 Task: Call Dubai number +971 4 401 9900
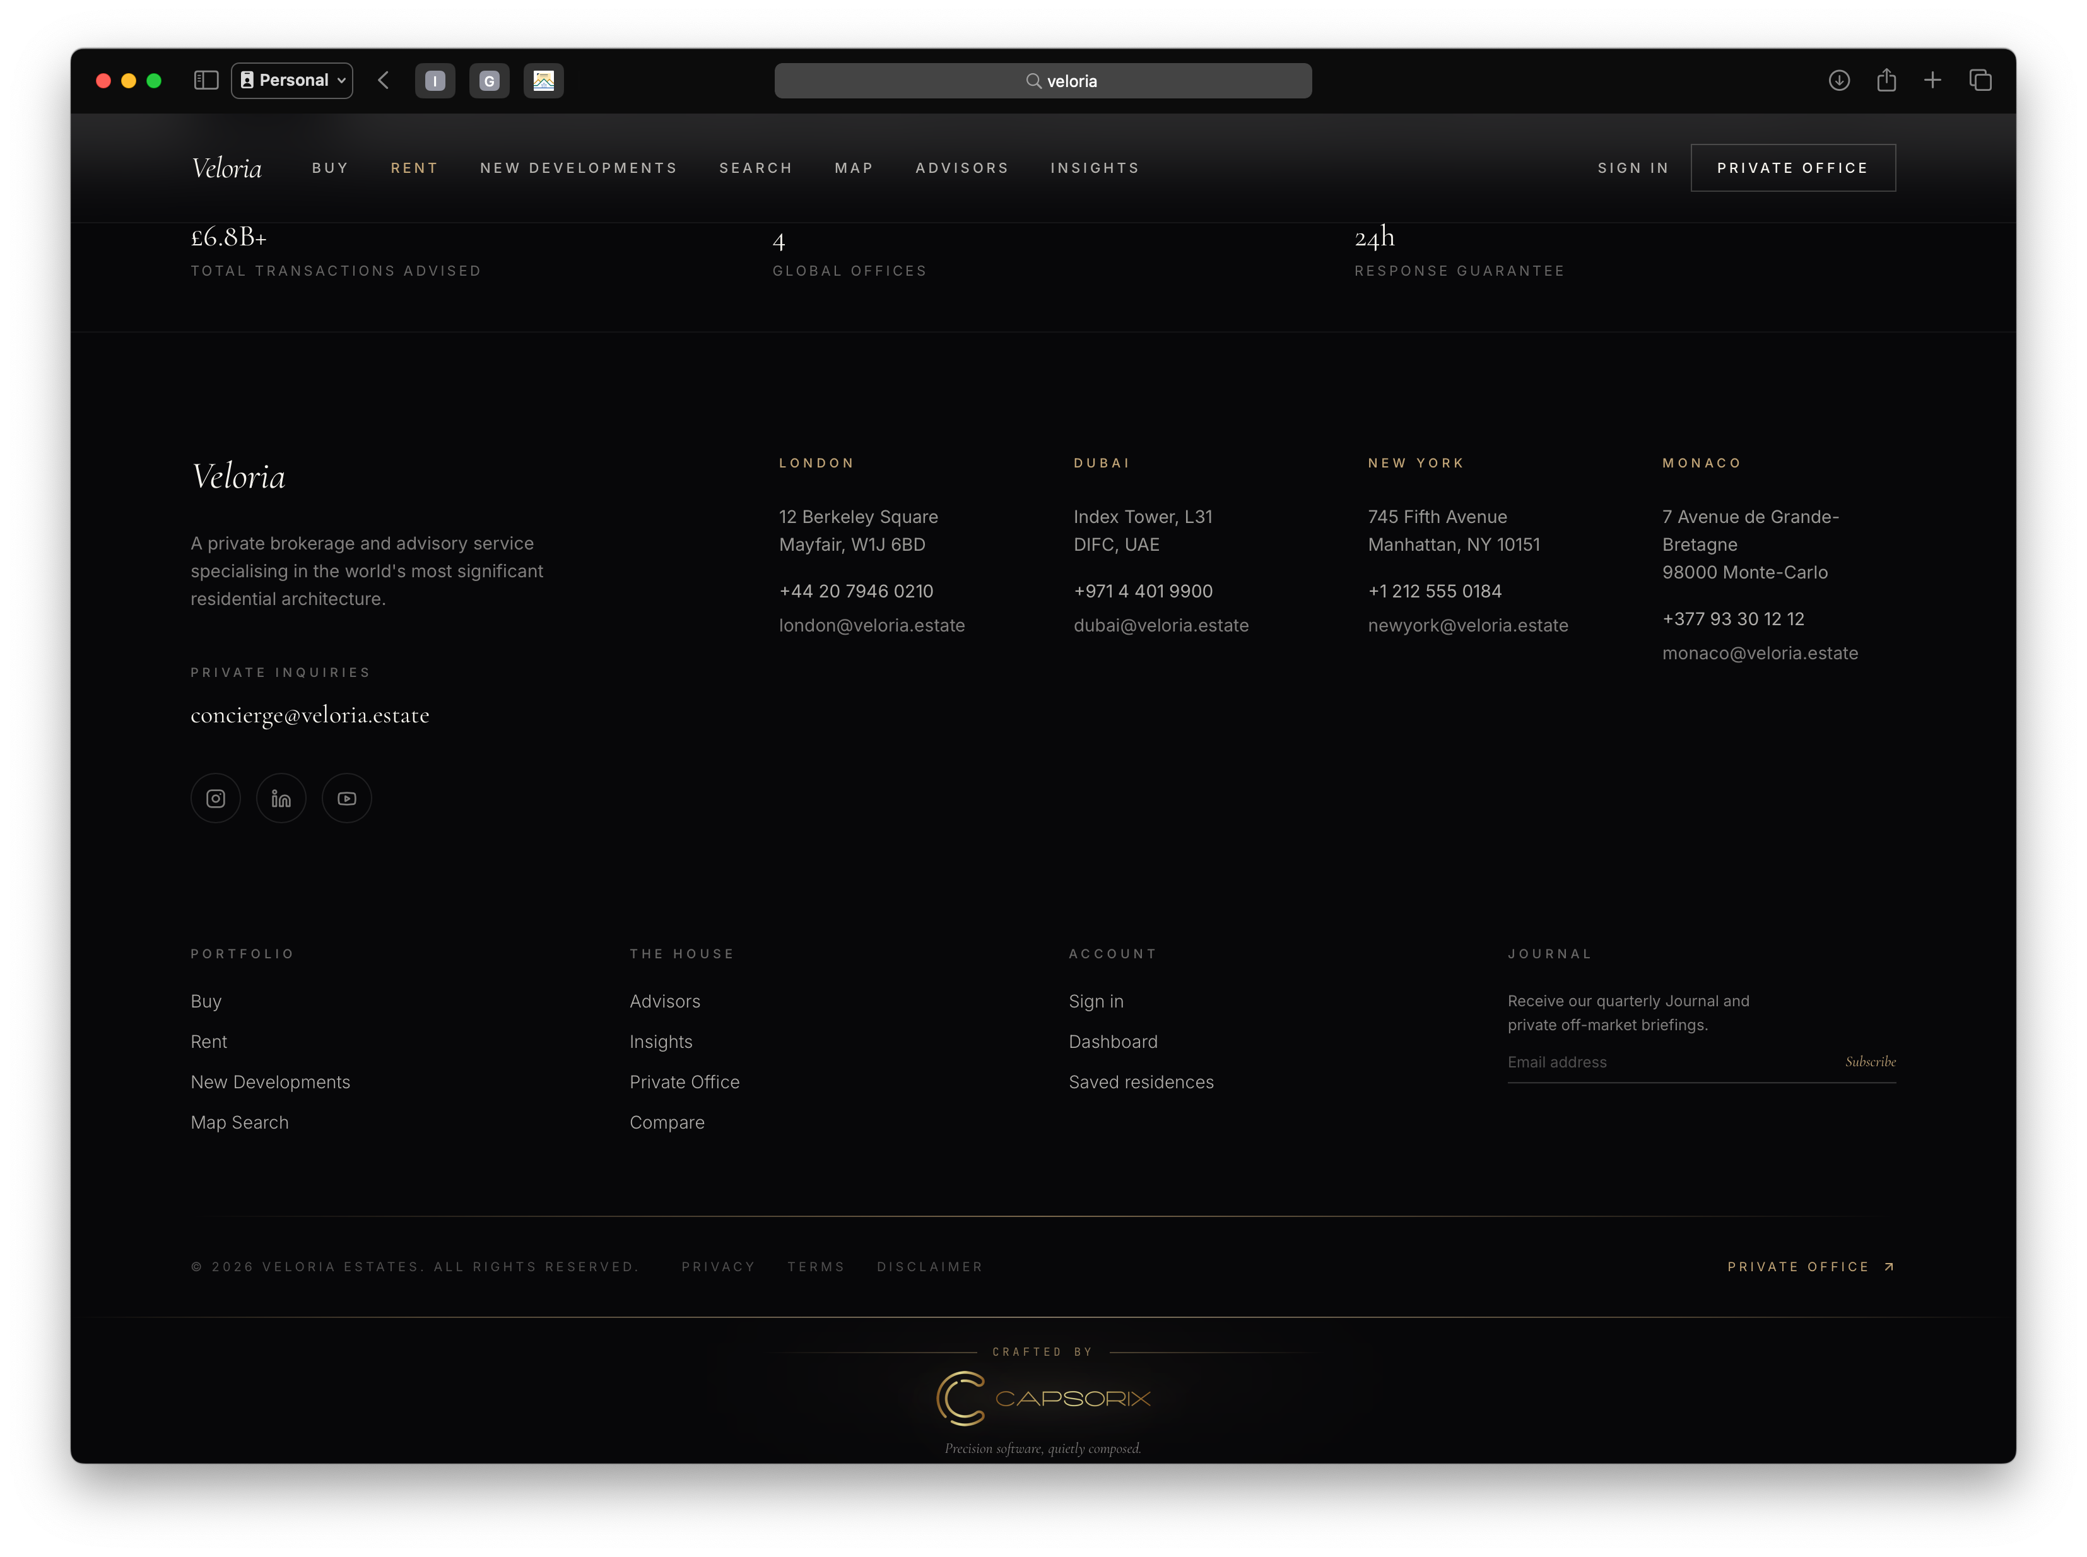click(x=1143, y=591)
